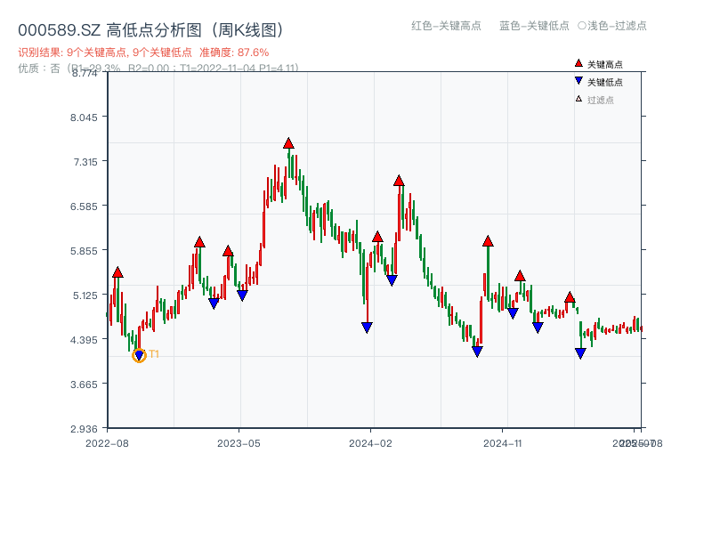Screen dimensions: 712x534
Task: Click the gray 优质：否 info line
Action: click(x=158, y=69)
